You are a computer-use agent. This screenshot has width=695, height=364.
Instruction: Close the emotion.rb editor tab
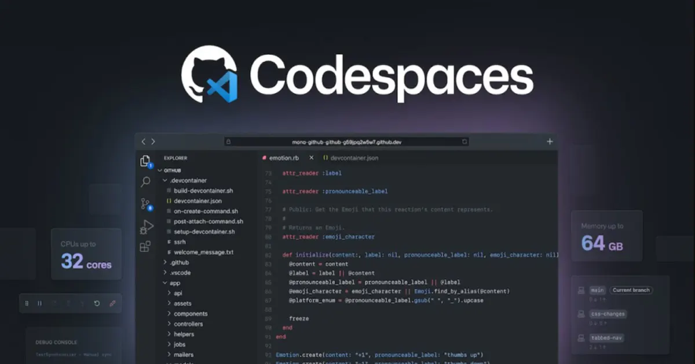(311, 157)
